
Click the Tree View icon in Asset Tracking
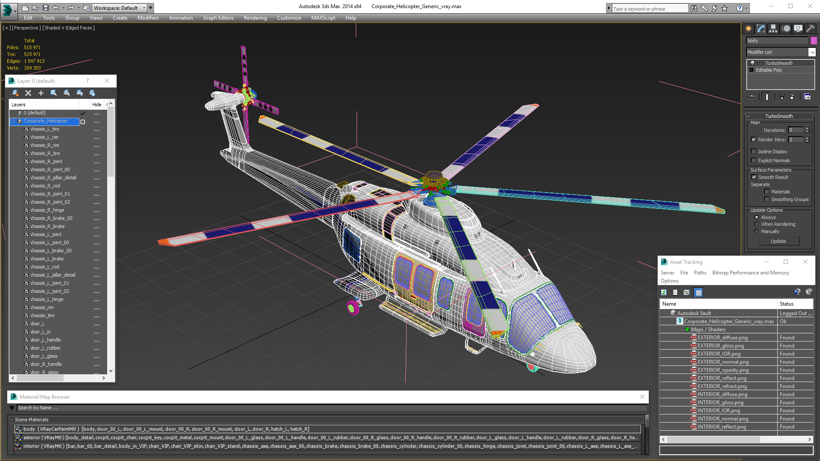click(687, 292)
